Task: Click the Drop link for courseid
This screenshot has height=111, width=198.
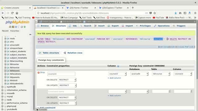Action: [x=42, y=72]
